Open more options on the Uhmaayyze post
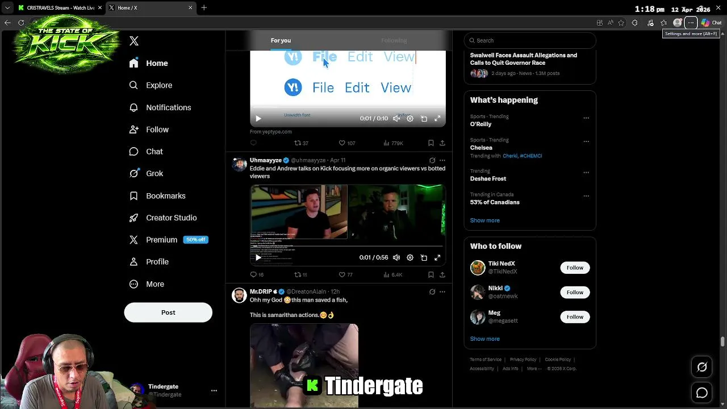The width and height of the screenshot is (727, 409). 442,160
